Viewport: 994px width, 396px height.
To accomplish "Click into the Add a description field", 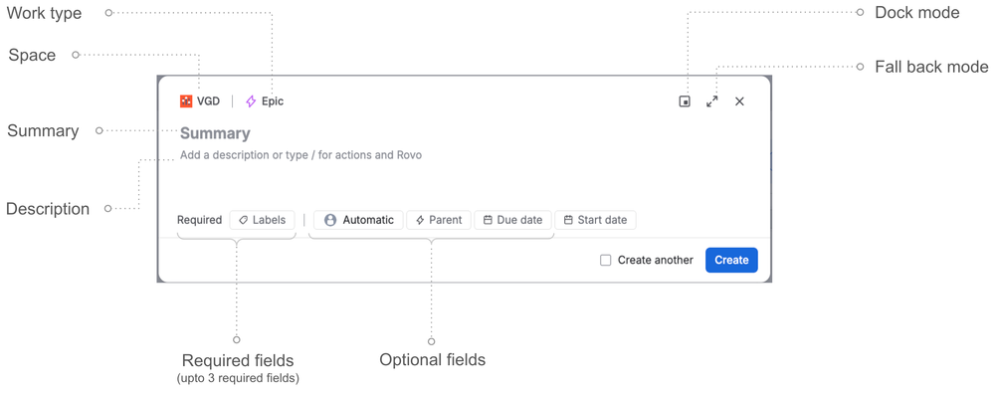I will [x=300, y=154].
